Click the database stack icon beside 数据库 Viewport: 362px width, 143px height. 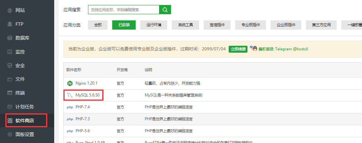pos(10,38)
